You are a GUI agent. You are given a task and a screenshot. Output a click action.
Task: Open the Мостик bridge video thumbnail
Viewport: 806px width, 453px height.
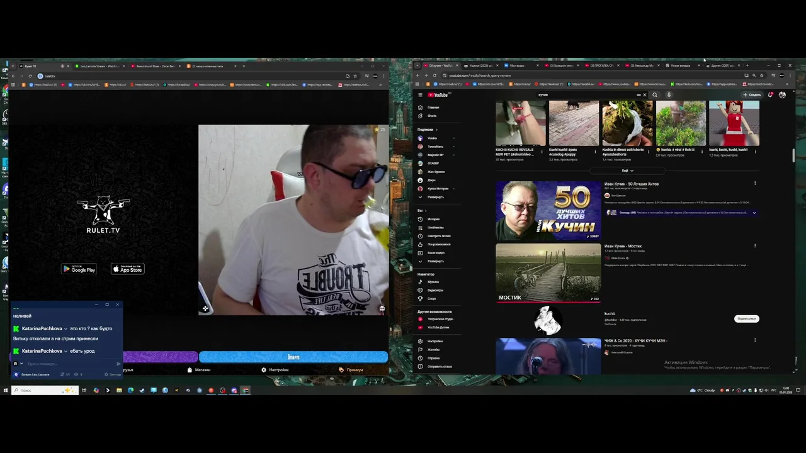pos(548,273)
